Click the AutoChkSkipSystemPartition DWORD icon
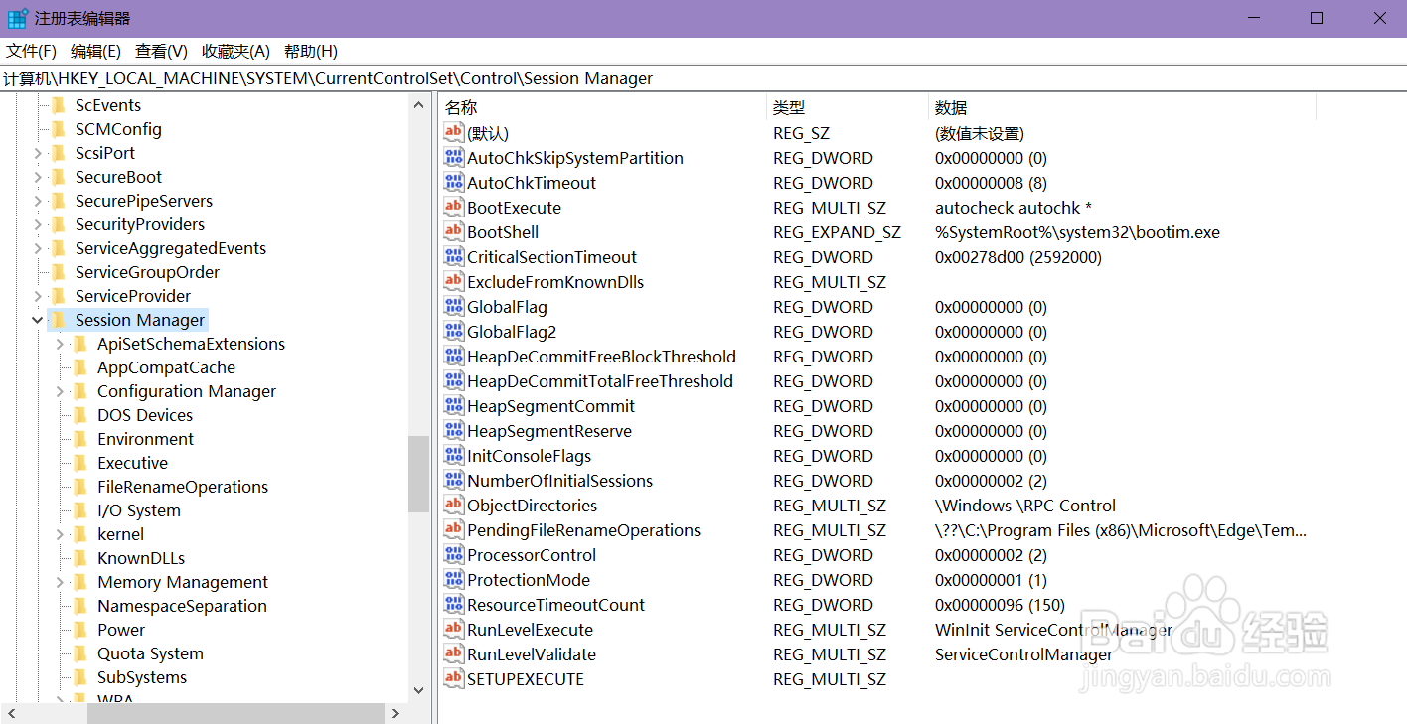This screenshot has width=1407, height=724. (x=453, y=158)
